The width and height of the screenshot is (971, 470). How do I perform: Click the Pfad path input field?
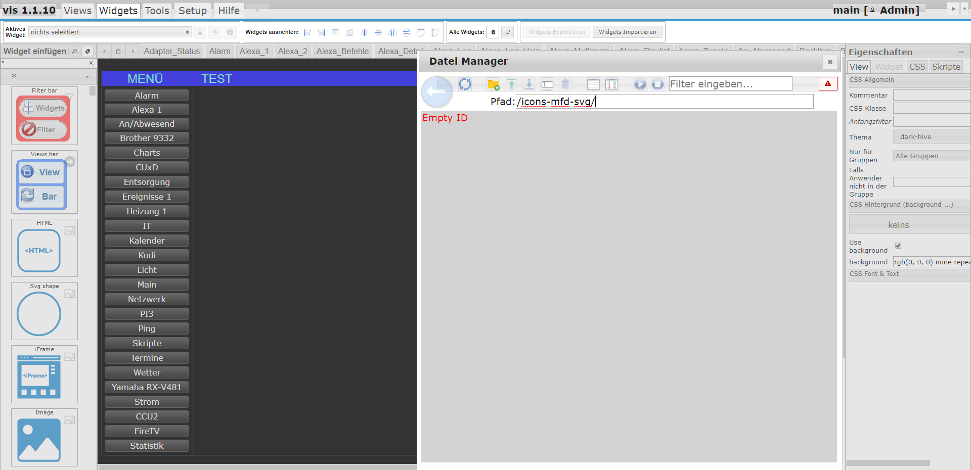665,102
